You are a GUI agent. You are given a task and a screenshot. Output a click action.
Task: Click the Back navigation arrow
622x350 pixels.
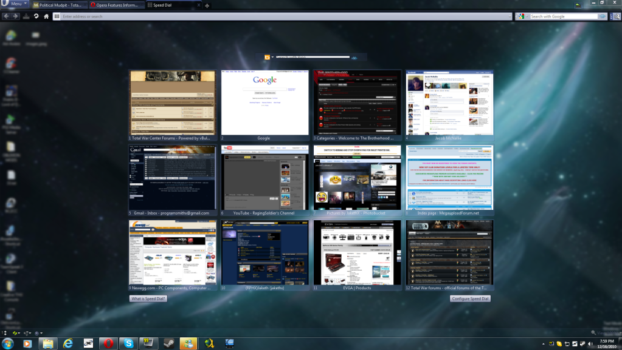coord(6,16)
